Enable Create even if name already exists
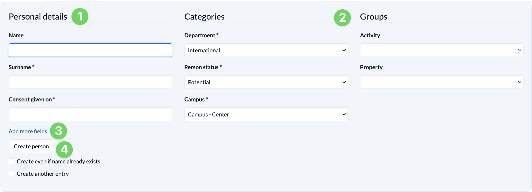The image size is (532, 192). [x=11, y=161]
